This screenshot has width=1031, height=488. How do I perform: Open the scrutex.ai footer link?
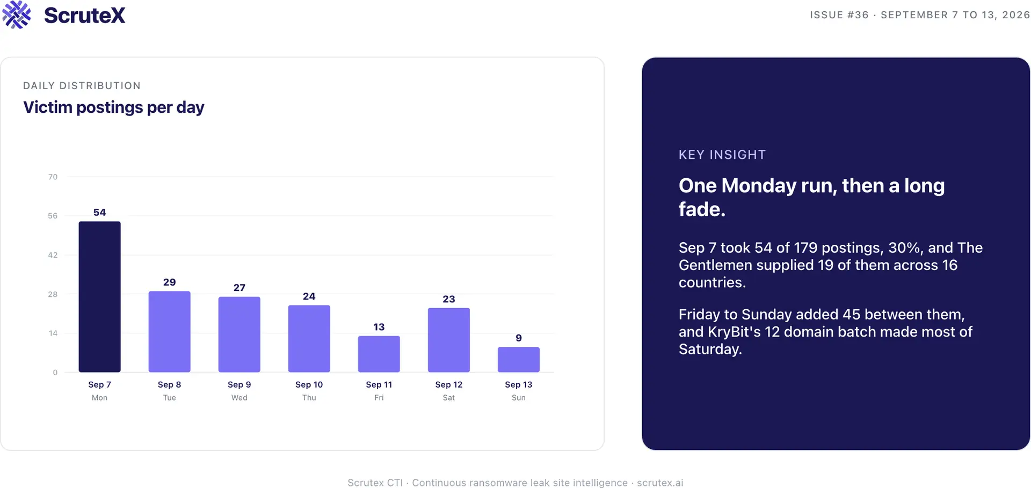tap(660, 483)
